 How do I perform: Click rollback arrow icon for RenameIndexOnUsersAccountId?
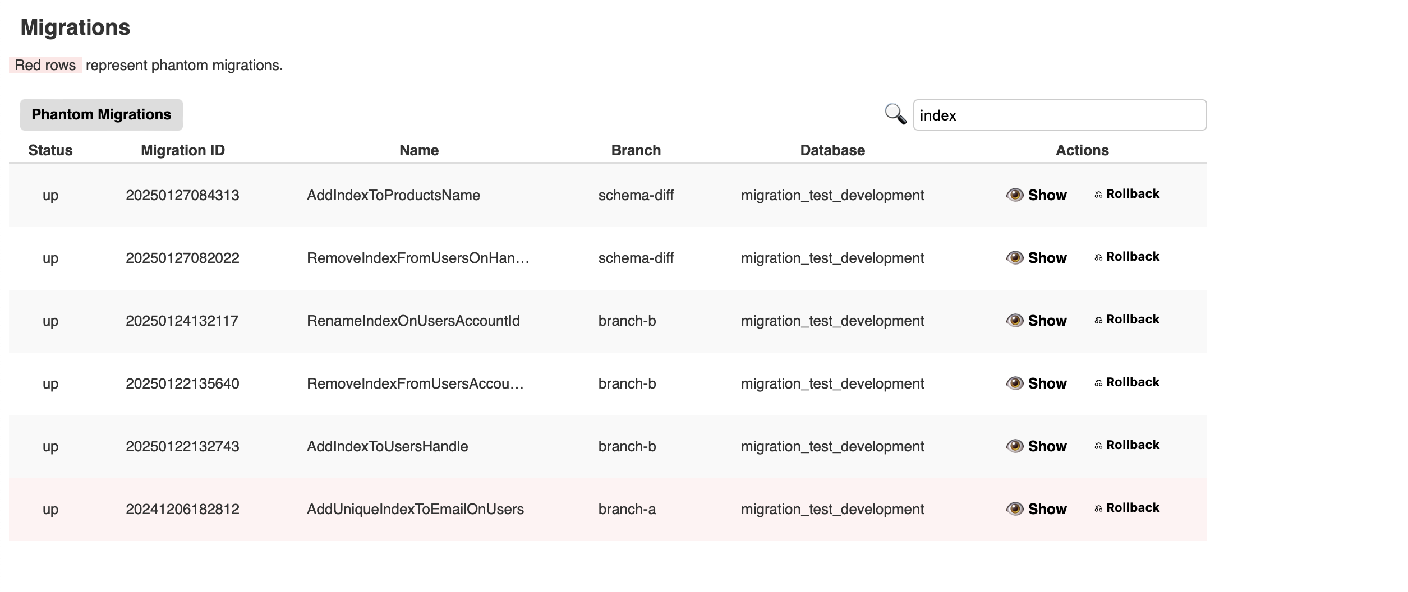(x=1098, y=320)
